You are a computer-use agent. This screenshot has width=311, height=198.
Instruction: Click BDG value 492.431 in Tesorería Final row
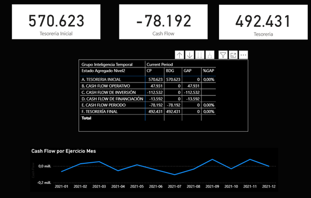tap(173, 111)
